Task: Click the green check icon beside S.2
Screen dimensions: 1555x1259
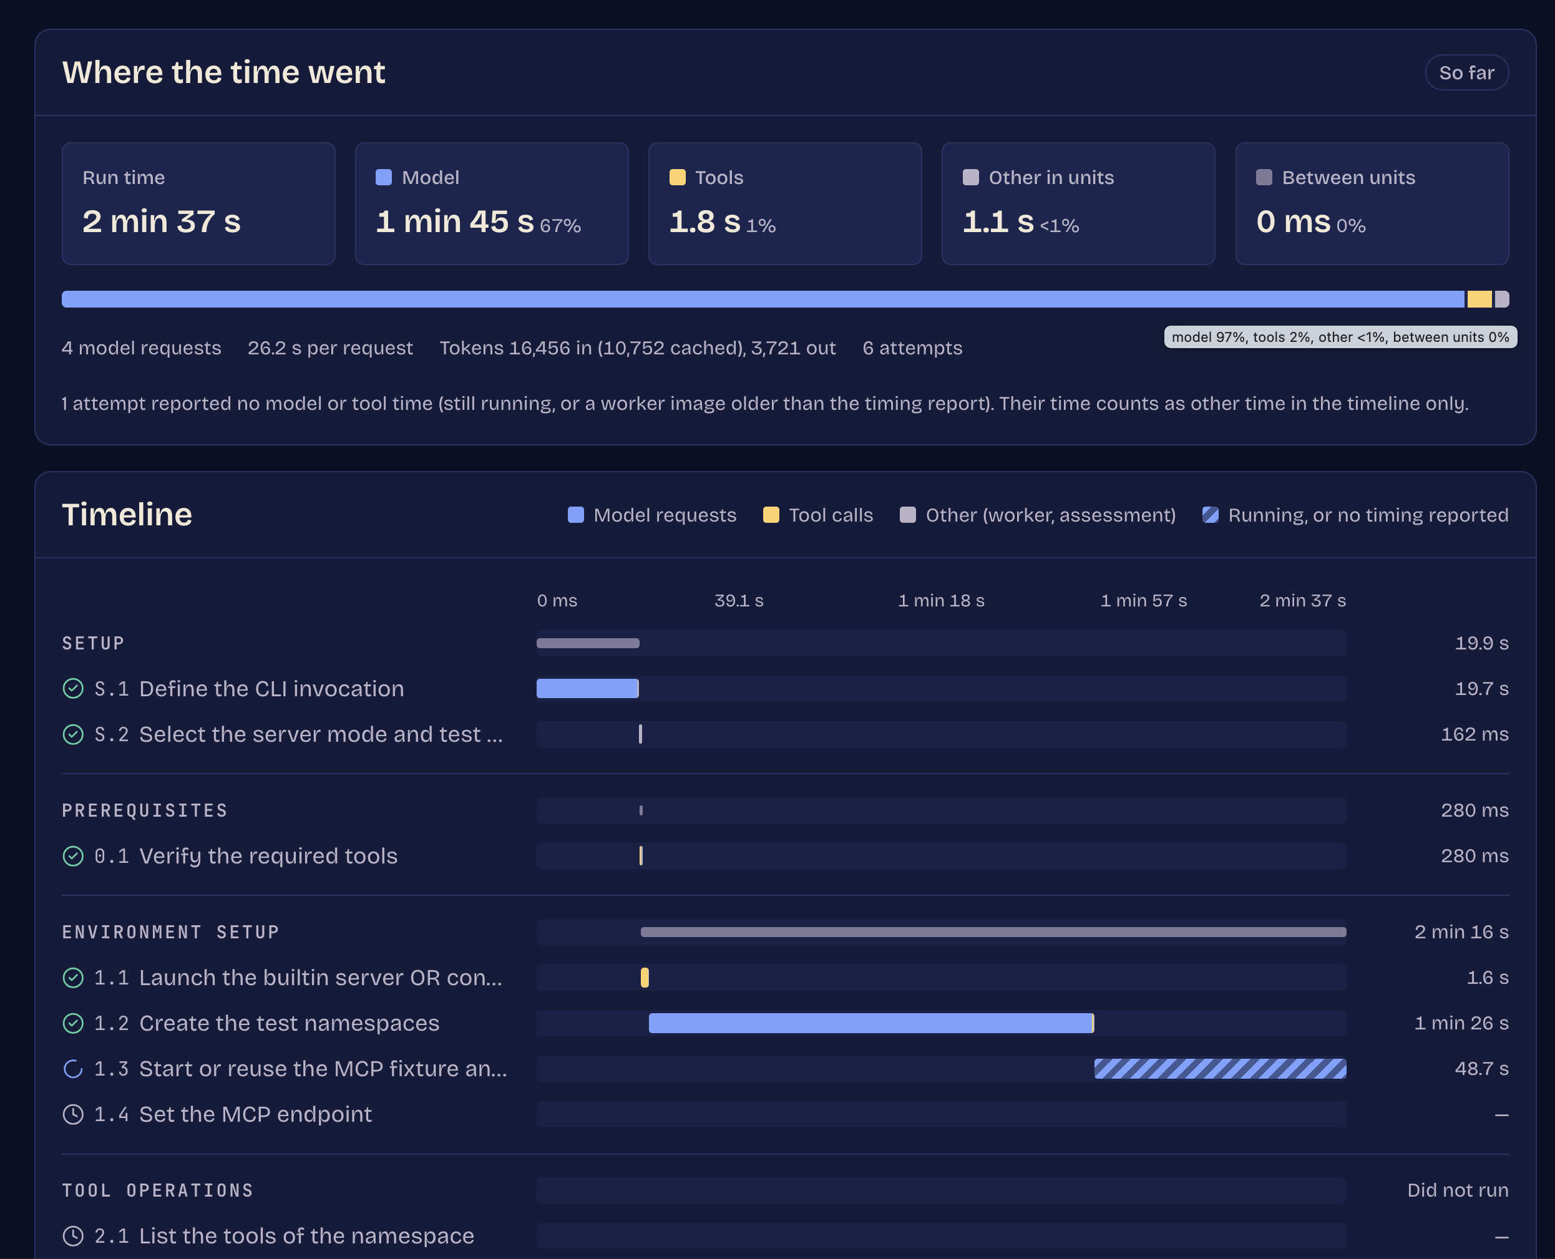Action: pyautogui.click(x=73, y=735)
